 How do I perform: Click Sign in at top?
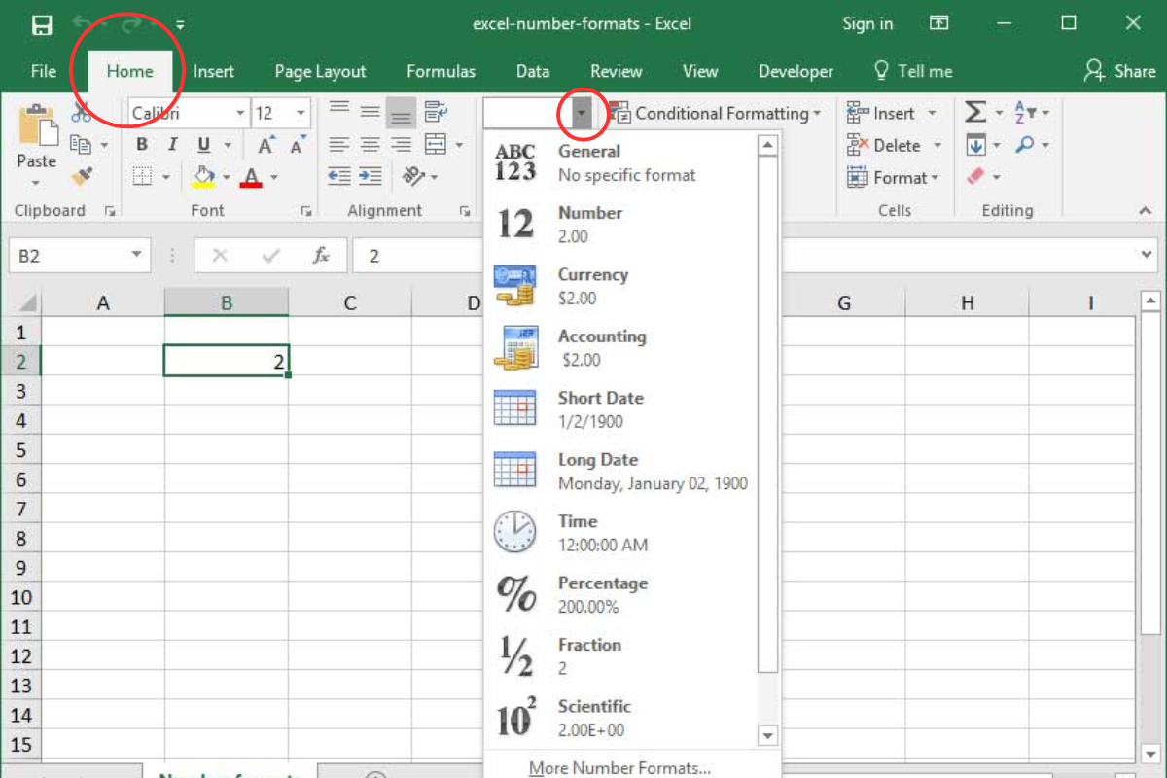click(867, 24)
